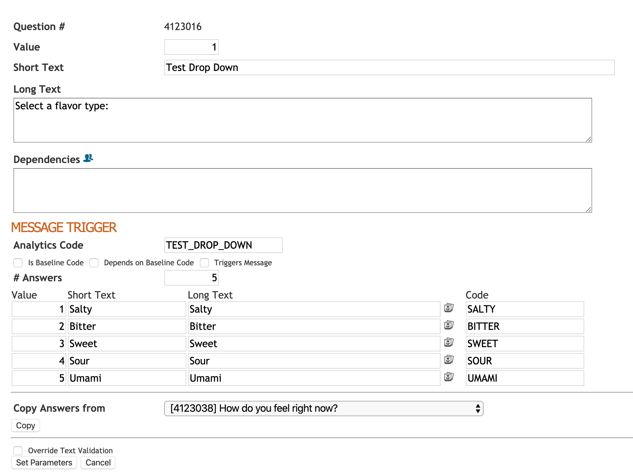The width and height of the screenshot is (633, 475).
Task: Click the # Answers number field
Action: (191, 278)
